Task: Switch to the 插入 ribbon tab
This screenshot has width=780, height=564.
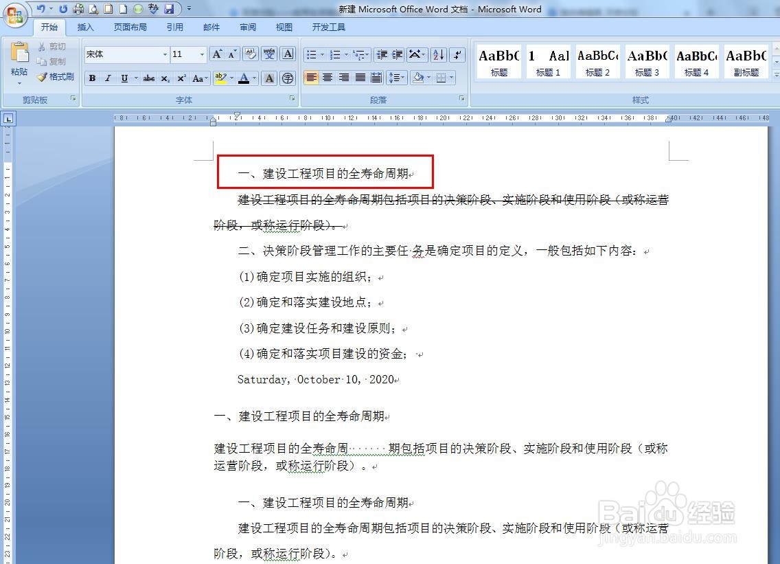Action: point(85,27)
